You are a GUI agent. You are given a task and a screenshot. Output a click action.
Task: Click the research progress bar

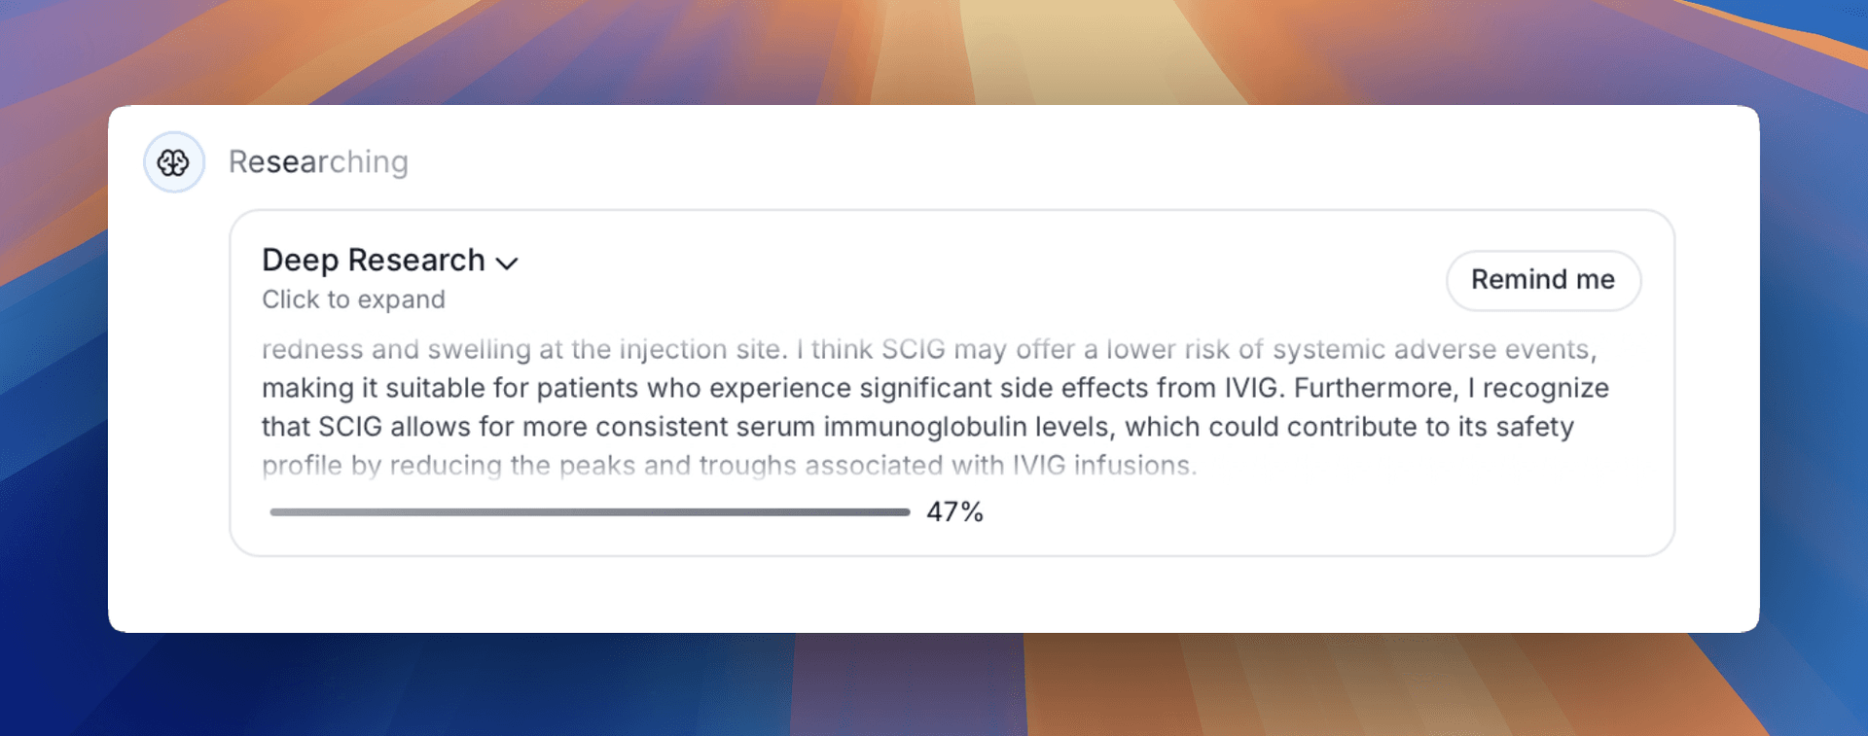point(590,511)
